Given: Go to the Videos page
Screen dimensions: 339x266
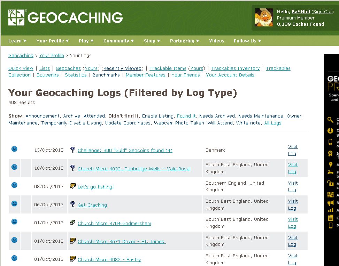Looking at the screenshot, I should pyautogui.click(x=217, y=41).
